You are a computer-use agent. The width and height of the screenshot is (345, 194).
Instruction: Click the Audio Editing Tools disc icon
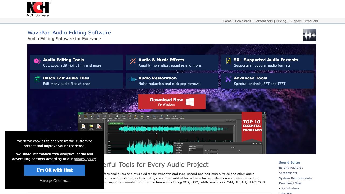[x=37, y=61]
